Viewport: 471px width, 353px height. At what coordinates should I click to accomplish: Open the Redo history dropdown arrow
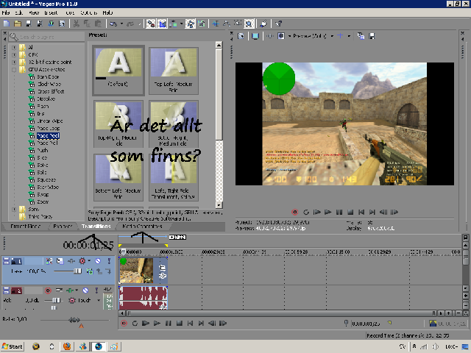[139, 24]
